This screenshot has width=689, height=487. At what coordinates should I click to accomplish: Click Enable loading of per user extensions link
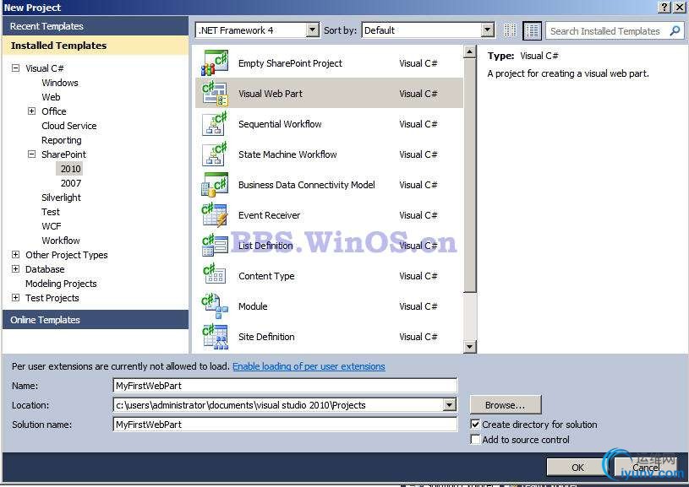pyautogui.click(x=309, y=366)
